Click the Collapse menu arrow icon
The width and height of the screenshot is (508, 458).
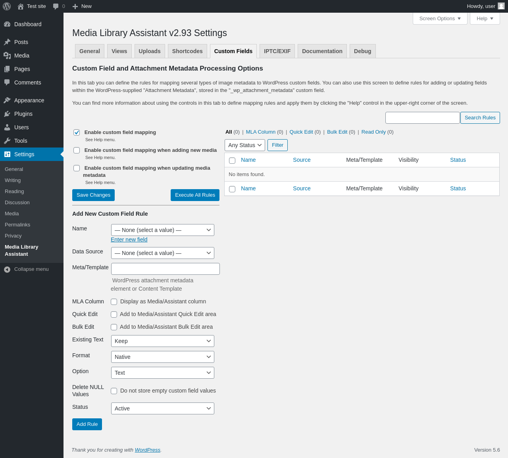tap(7, 269)
